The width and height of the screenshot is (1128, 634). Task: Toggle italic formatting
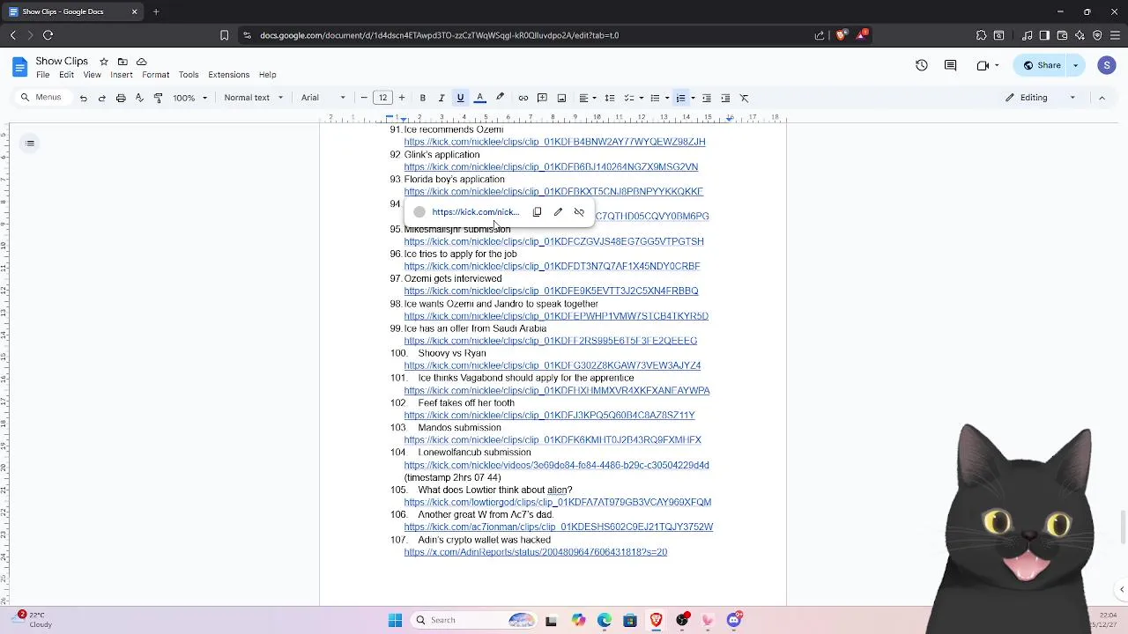[x=442, y=98]
